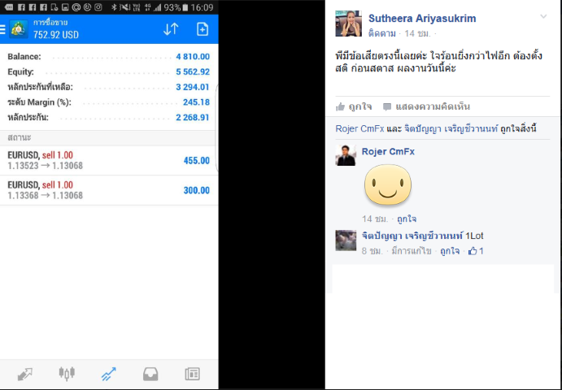Open the Quotes tab with arrows icon

[x=24, y=375]
